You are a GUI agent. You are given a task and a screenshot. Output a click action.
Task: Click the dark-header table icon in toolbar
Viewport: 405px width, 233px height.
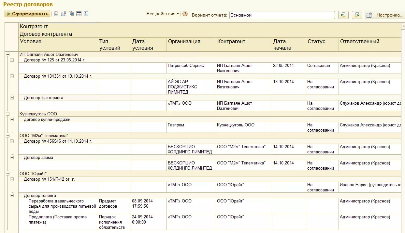click(x=79, y=14)
